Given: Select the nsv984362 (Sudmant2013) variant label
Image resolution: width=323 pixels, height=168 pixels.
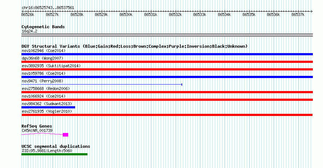Looking at the screenshot, I should click(x=47, y=104).
